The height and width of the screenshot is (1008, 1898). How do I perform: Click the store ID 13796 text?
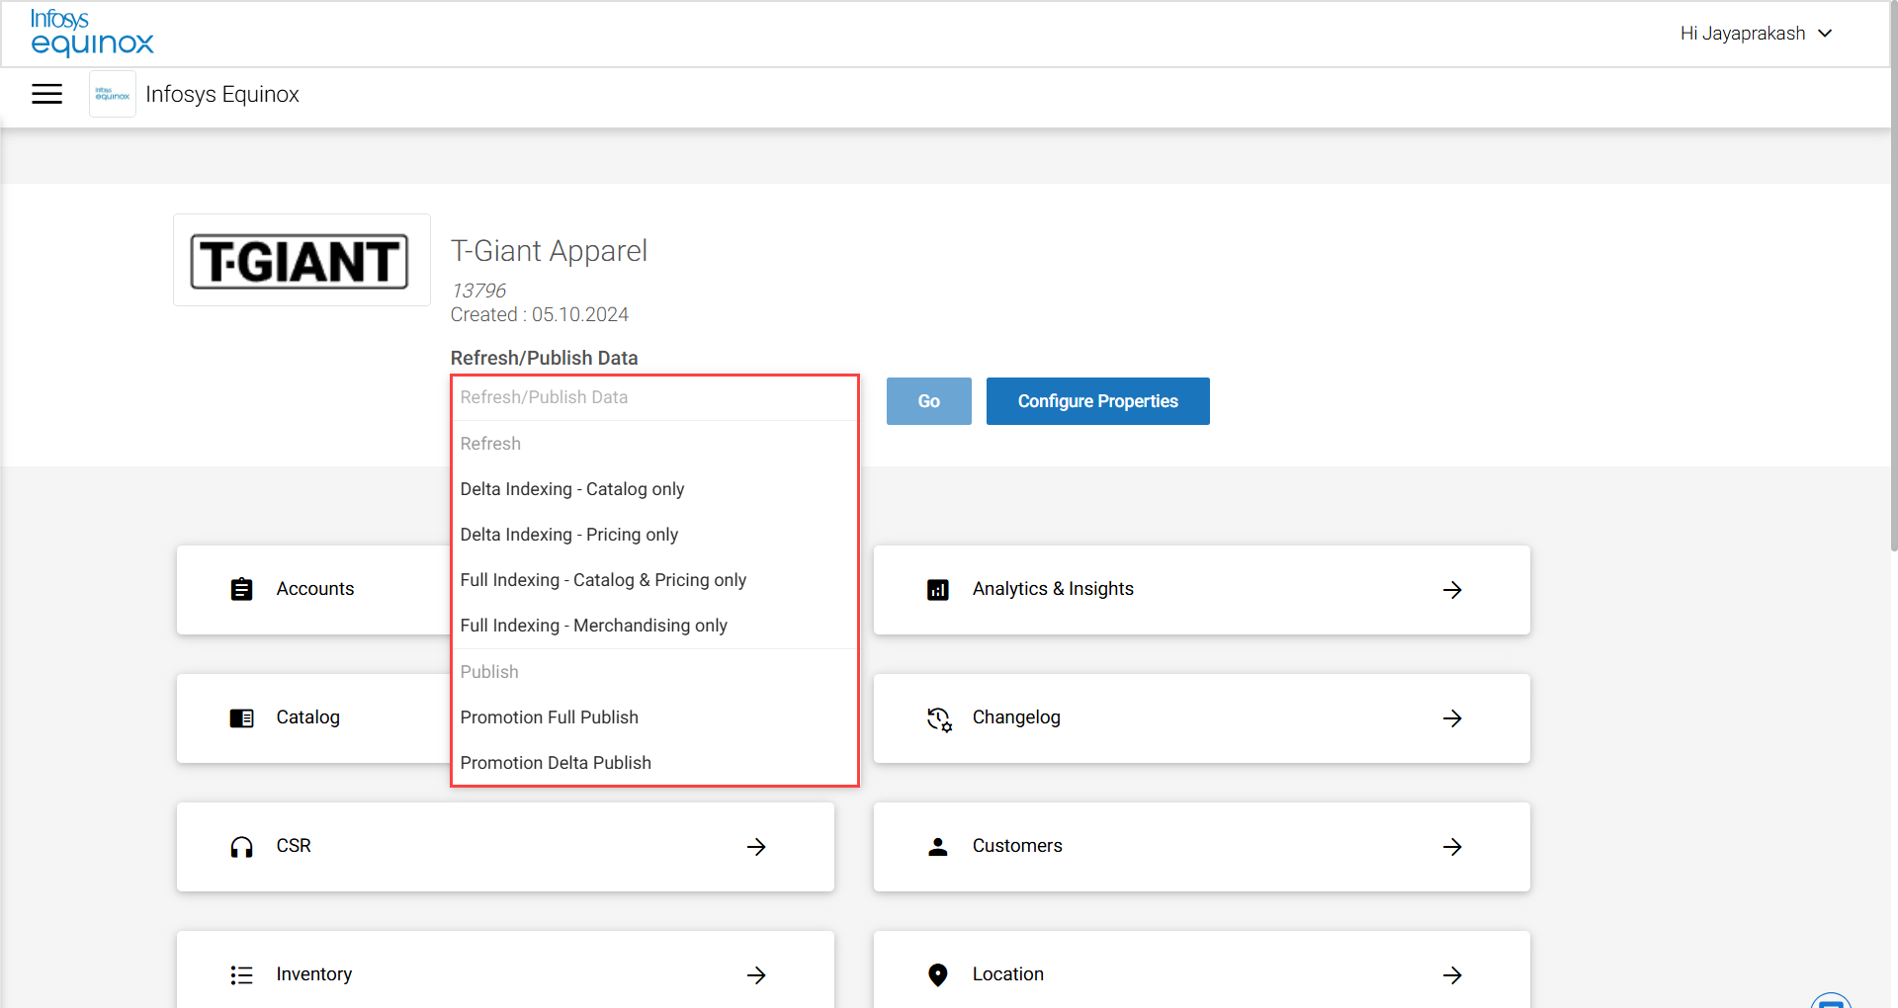coord(478,291)
